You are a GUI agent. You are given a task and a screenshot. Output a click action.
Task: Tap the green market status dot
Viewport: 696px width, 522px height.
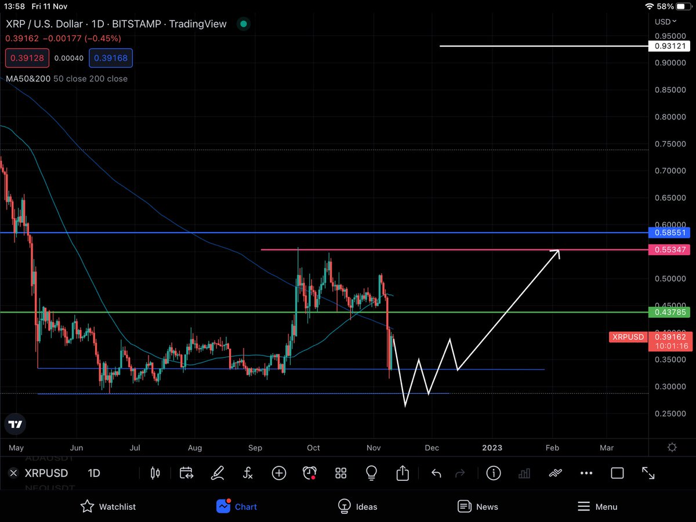click(x=244, y=24)
